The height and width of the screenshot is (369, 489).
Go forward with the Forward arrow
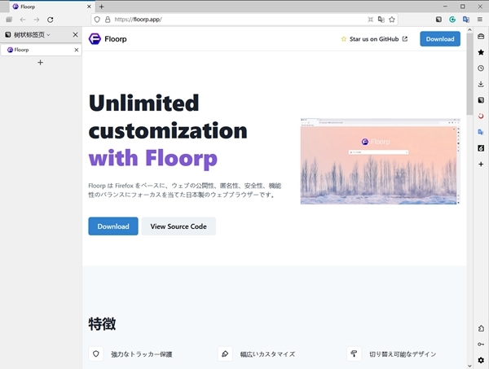pyautogui.click(x=37, y=20)
